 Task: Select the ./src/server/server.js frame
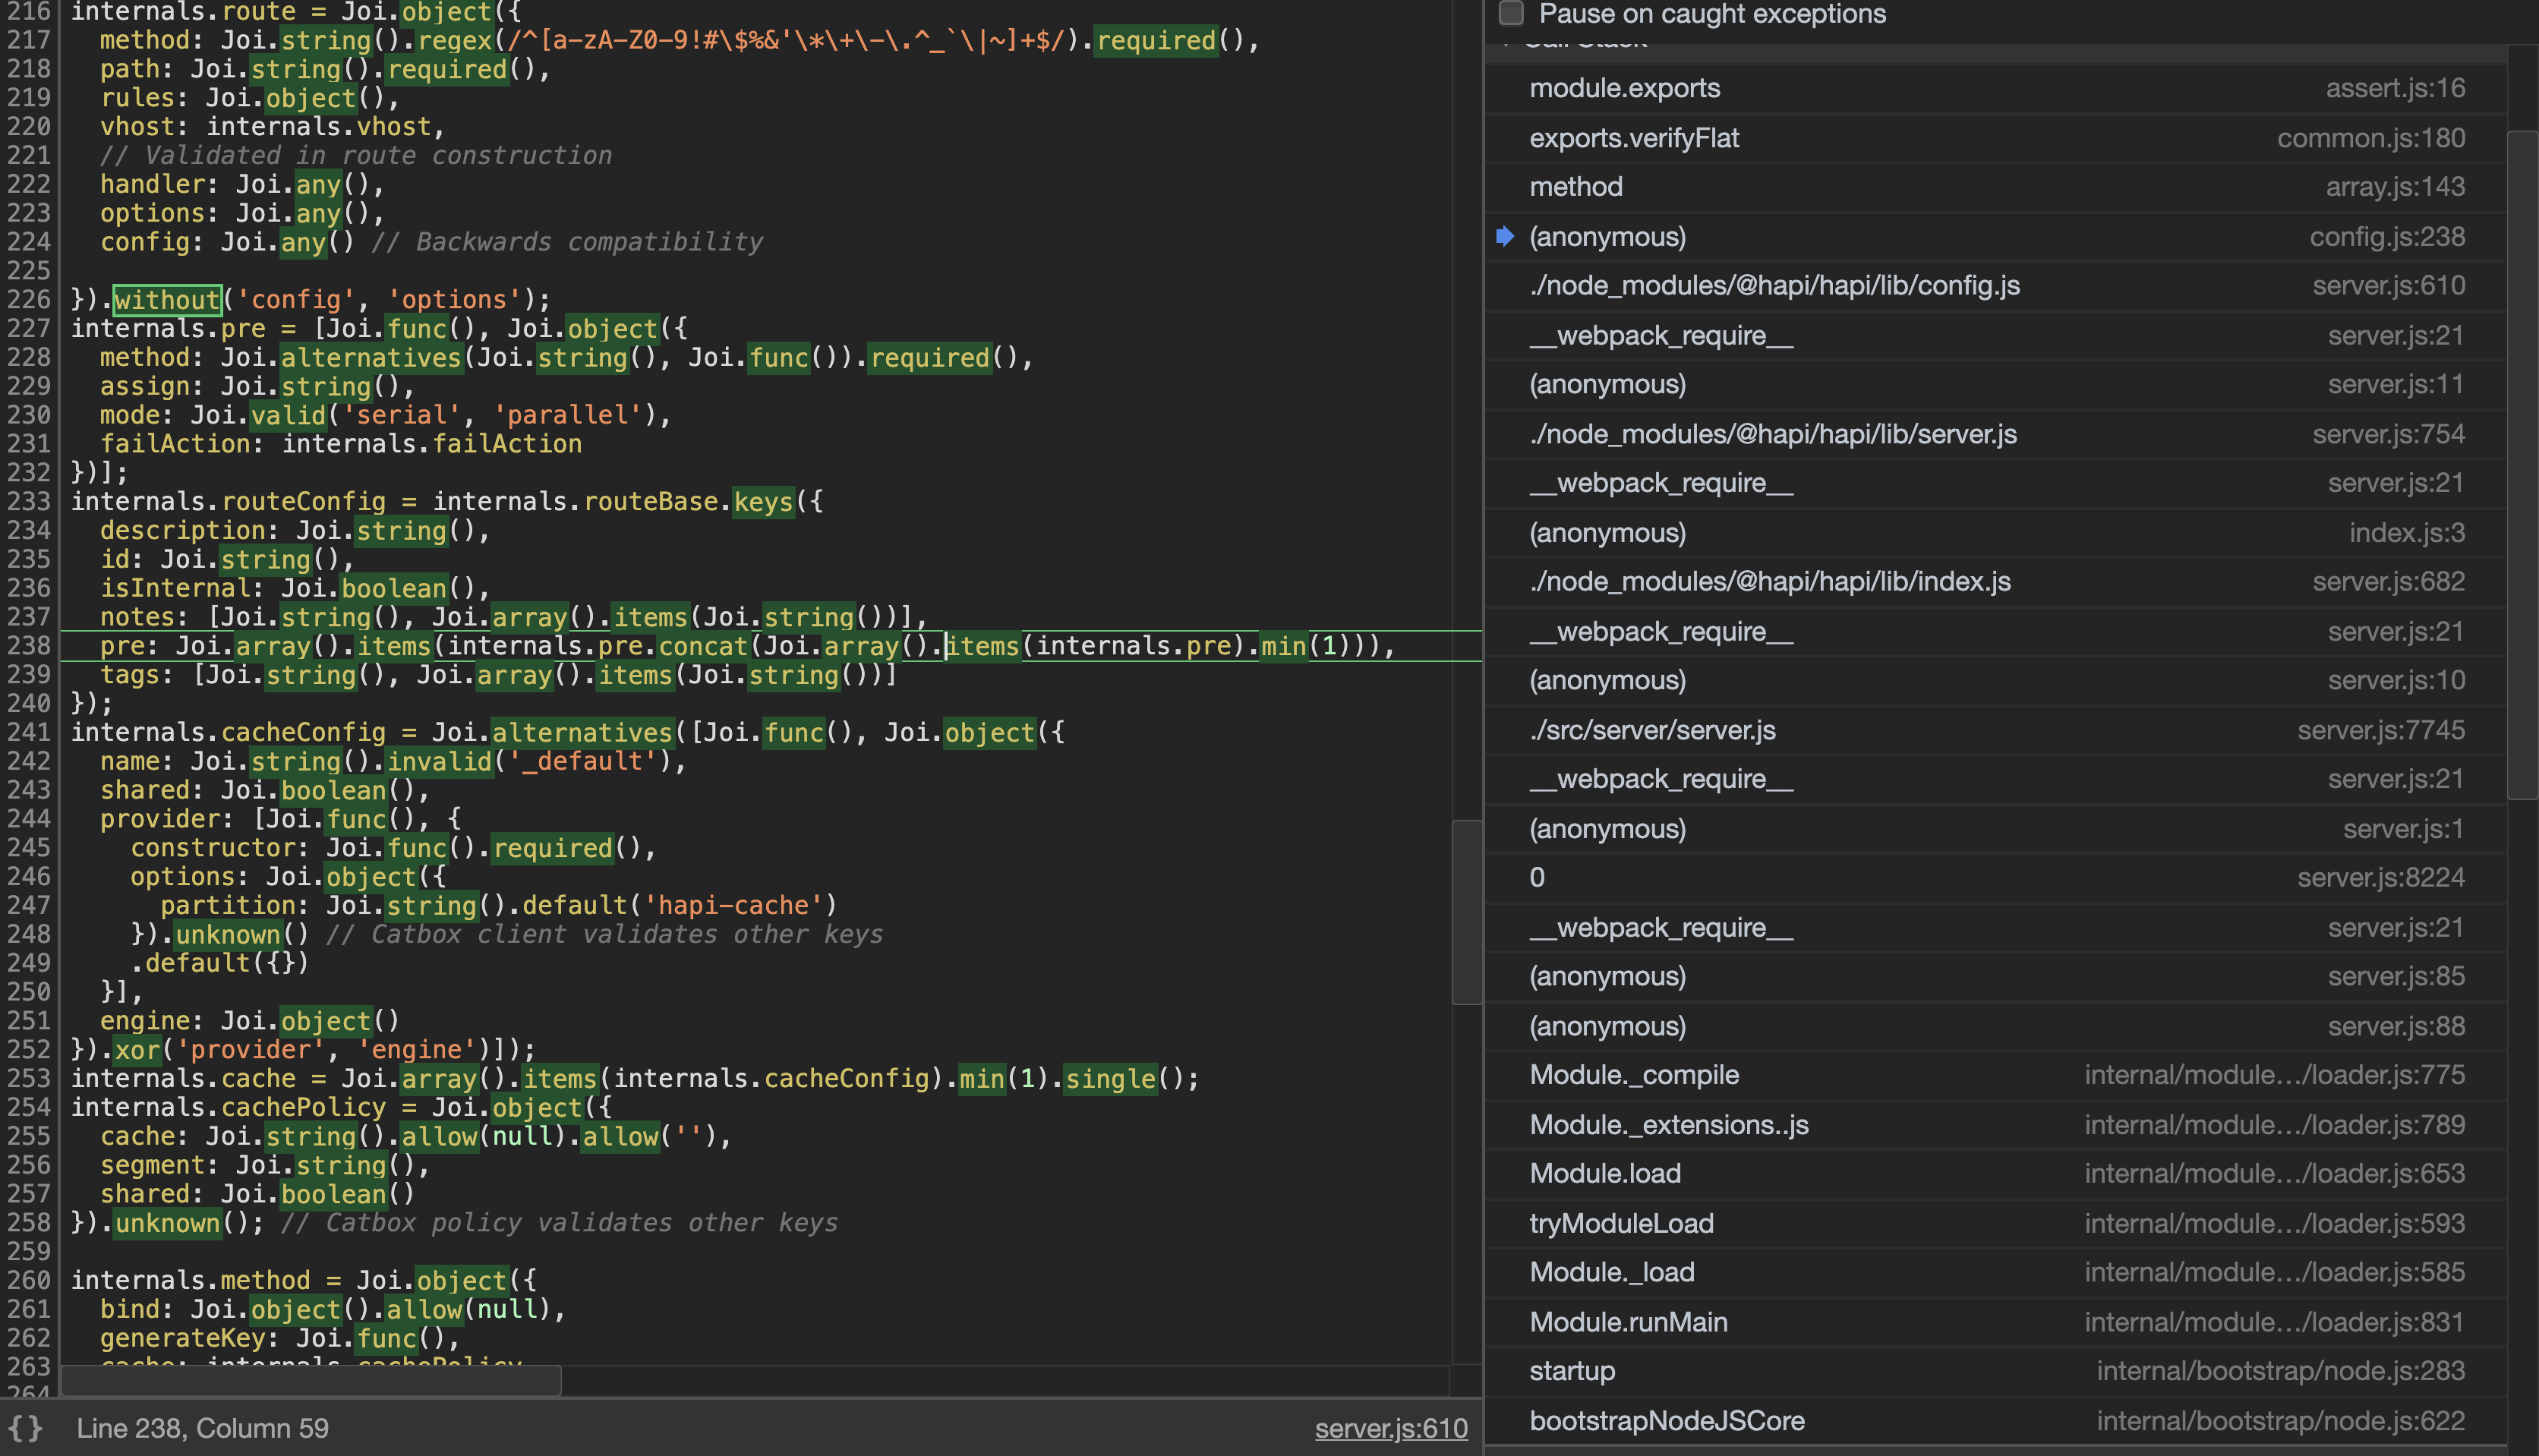click(x=1652, y=730)
